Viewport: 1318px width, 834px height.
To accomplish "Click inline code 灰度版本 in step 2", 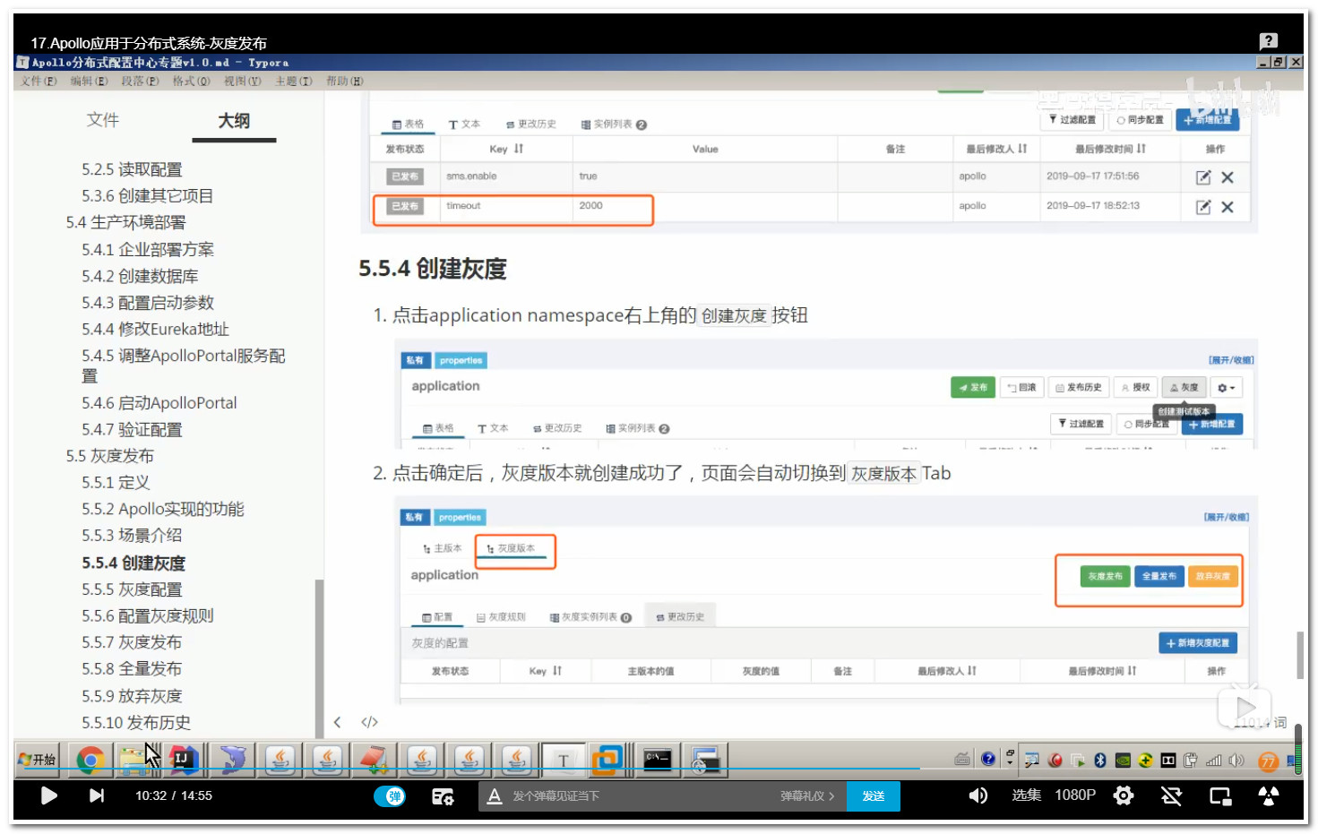I will (883, 473).
